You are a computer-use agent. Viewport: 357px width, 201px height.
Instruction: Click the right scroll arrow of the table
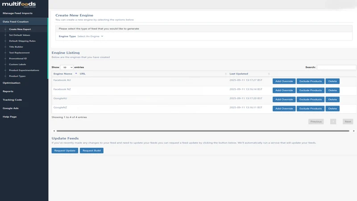point(354,131)
